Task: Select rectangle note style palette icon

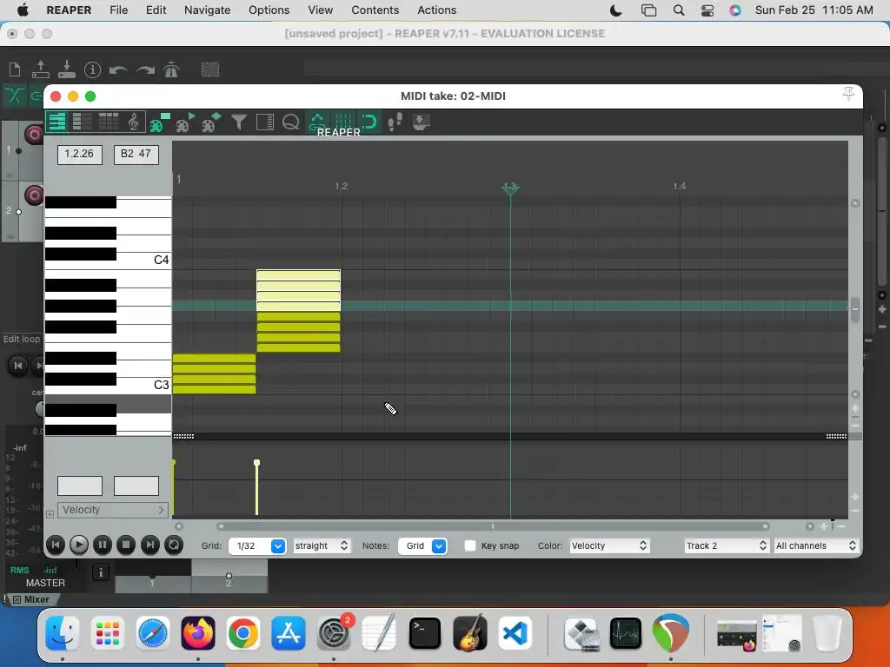Action: click(x=160, y=122)
